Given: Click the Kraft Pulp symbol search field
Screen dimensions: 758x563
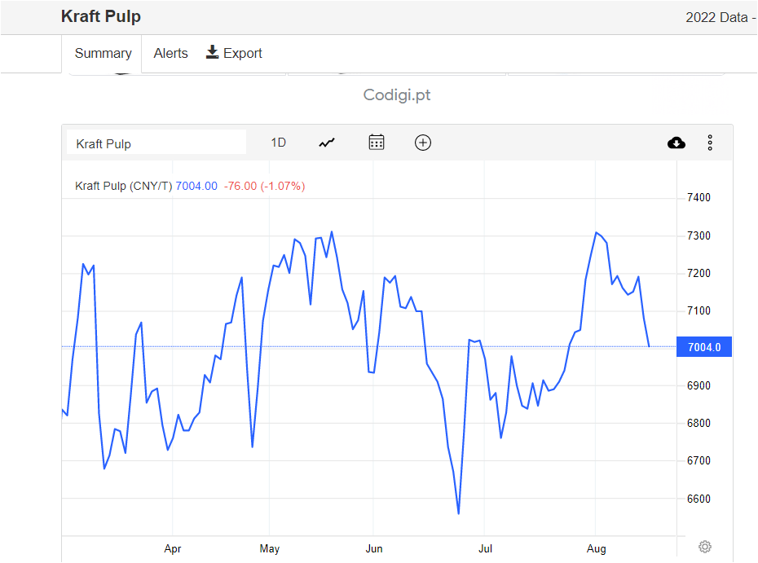Looking at the screenshot, I should click(156, 143).
